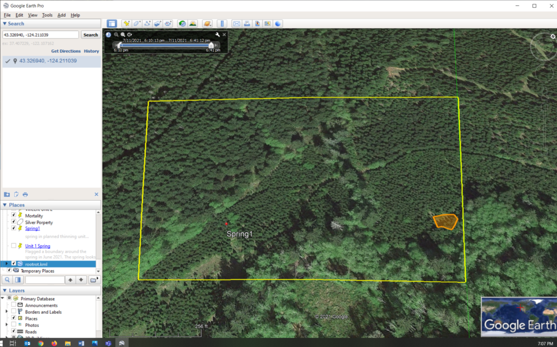
Task: Collapse the Layers panel header
Action: 51,290
